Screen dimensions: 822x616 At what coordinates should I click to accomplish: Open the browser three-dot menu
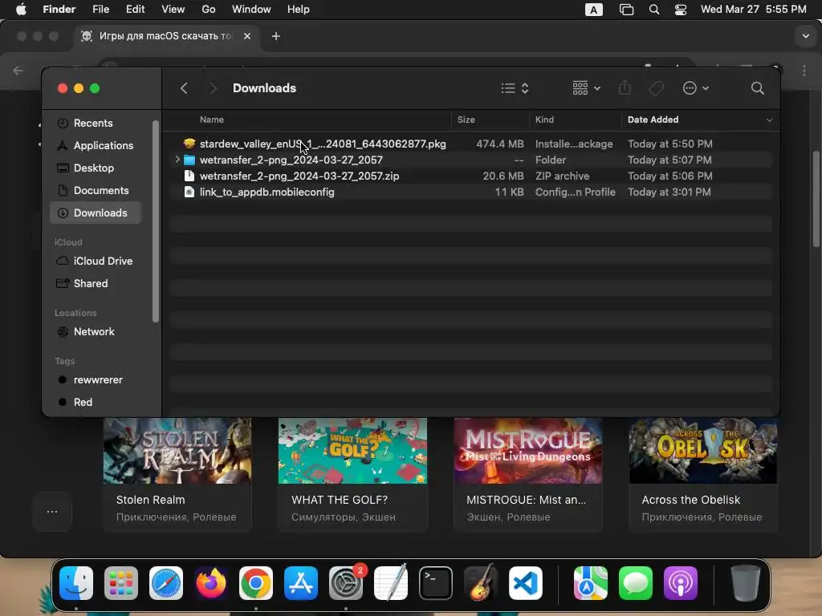tap(804, 71)
